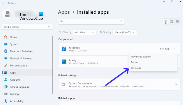Choose Move from the context menu

click(134, 62)
